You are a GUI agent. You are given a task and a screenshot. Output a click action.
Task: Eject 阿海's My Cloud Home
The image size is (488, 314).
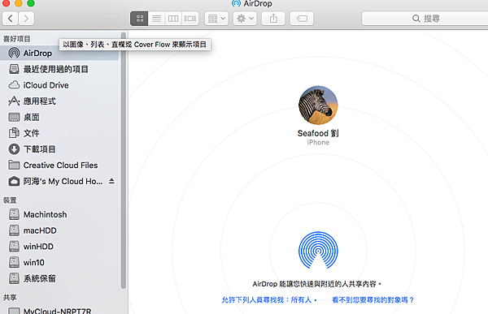click(111, 181)
